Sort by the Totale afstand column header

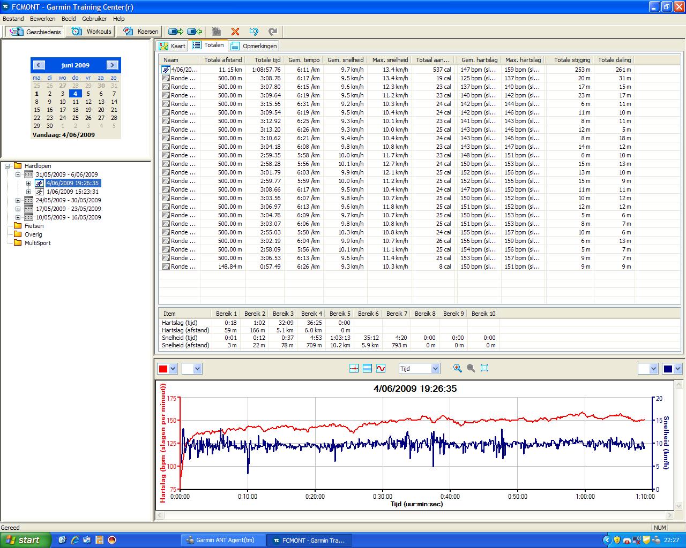[x=223, y=60]
